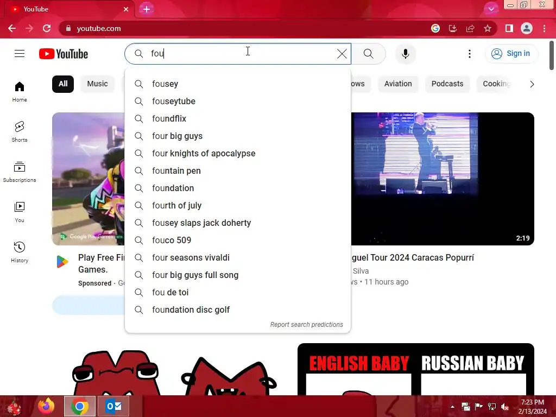Open Outlook from taskbar
556x417 pixels.
click(113, 406)
